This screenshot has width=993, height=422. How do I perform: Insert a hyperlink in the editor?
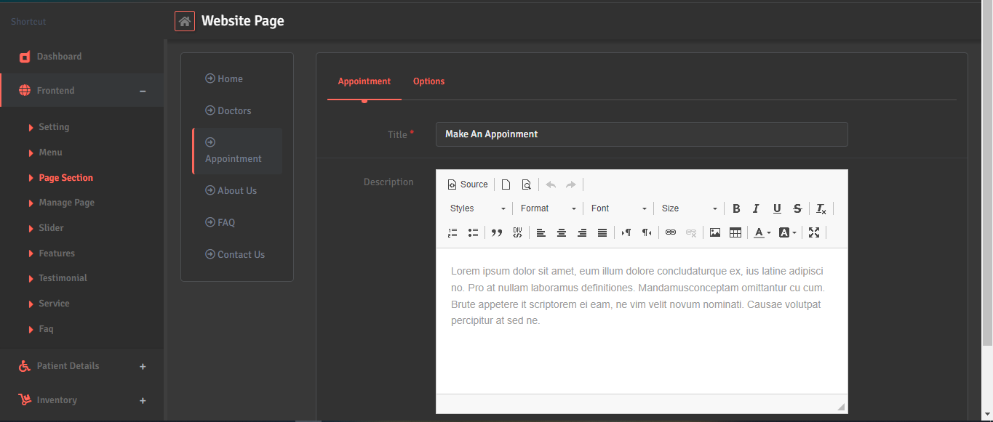tap(670, 232)
